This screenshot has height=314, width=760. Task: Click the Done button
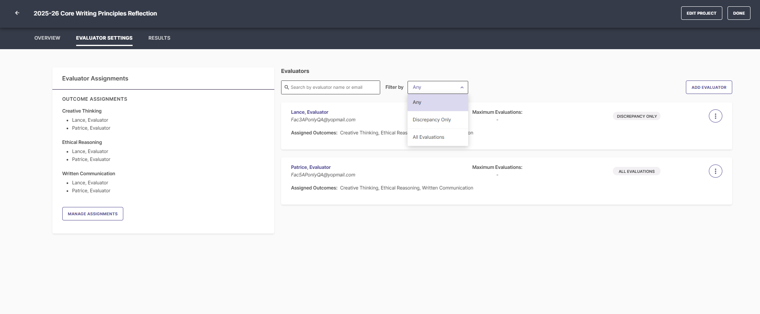(x=739, y=13)
